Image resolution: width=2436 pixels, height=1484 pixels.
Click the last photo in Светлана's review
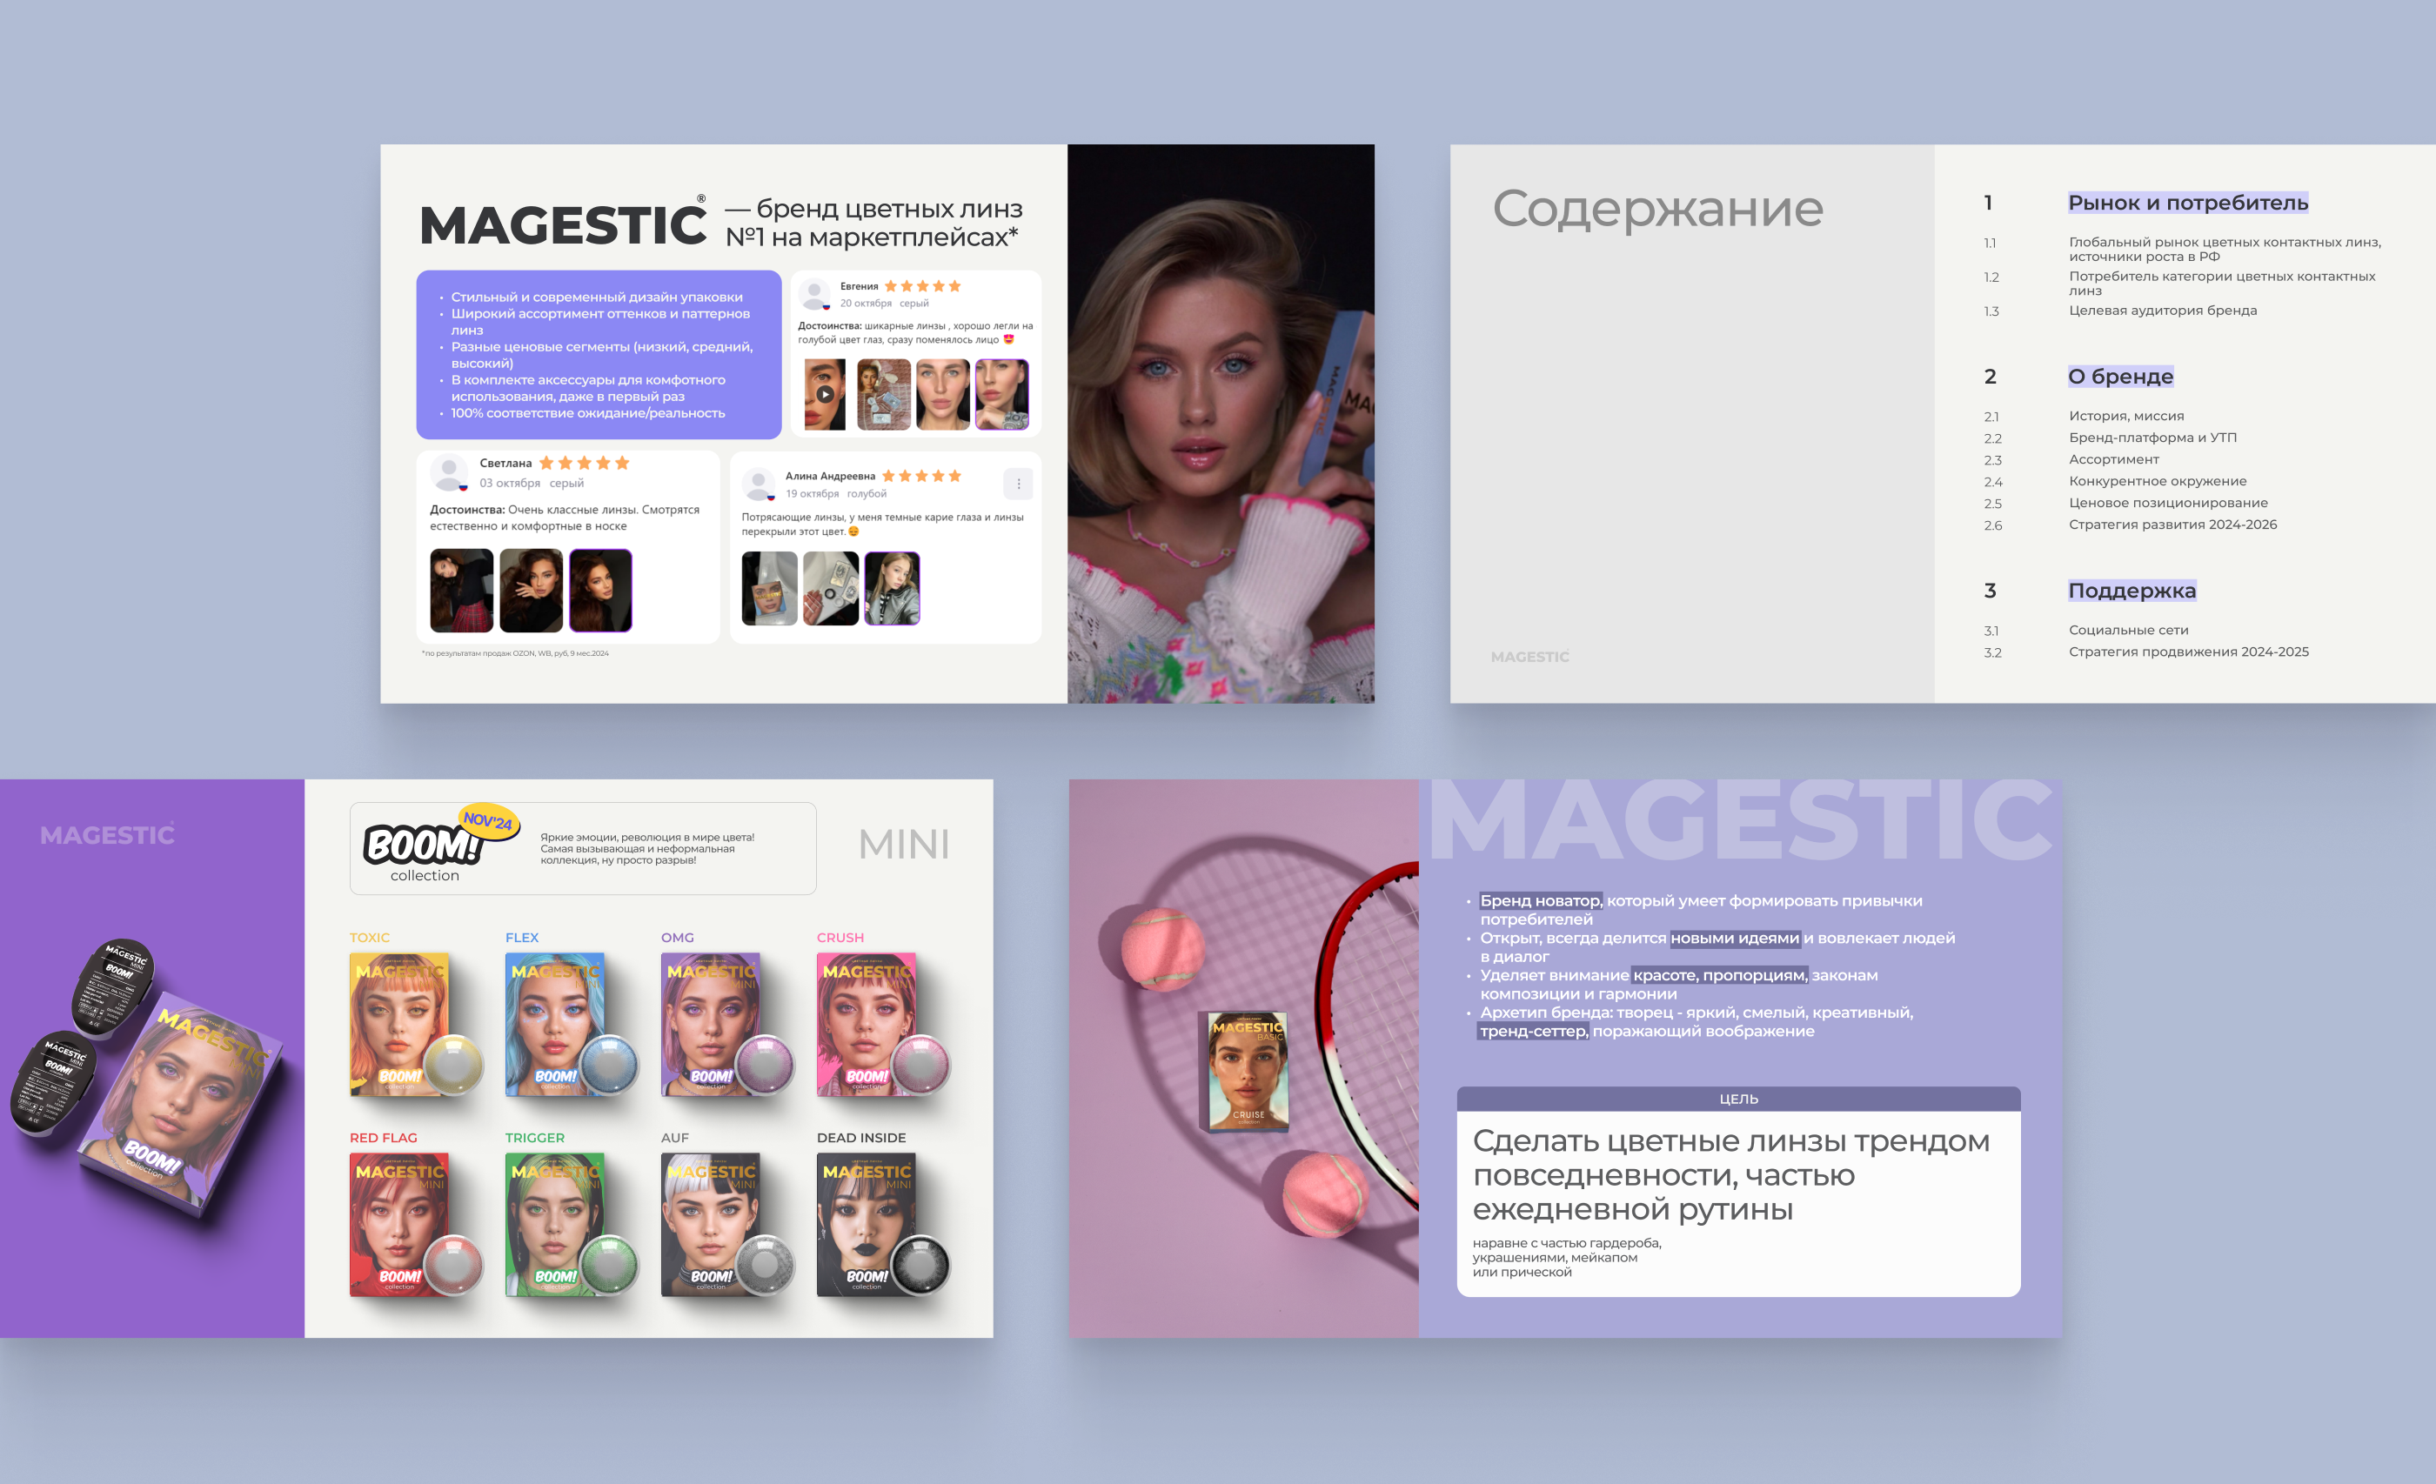point(599,591)
